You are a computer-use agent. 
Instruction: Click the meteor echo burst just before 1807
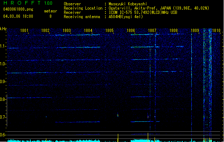point(148,116)
